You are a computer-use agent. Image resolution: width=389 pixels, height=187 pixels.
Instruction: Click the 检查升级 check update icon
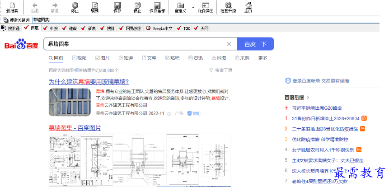click(x=228, y=8)
